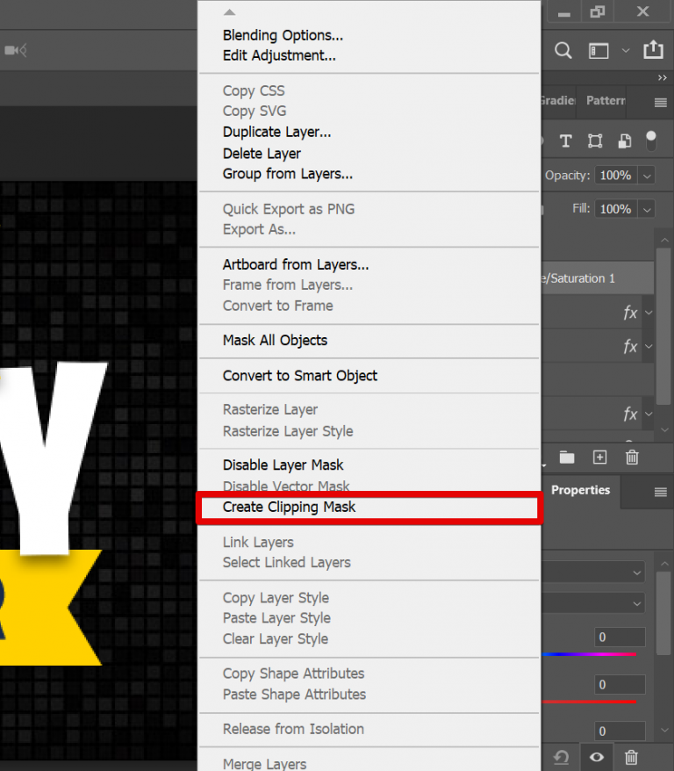The height and width of the screenshot is (771, 674).
Task: Open the Opacity dropdown arrow
Action: tap(648, 176)
